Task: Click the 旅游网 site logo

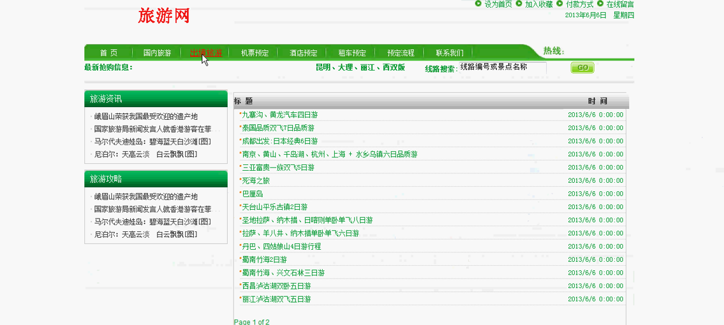Action: [x=164, y=16]
